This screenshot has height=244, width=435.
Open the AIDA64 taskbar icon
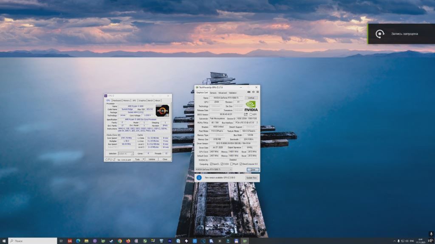70,241
